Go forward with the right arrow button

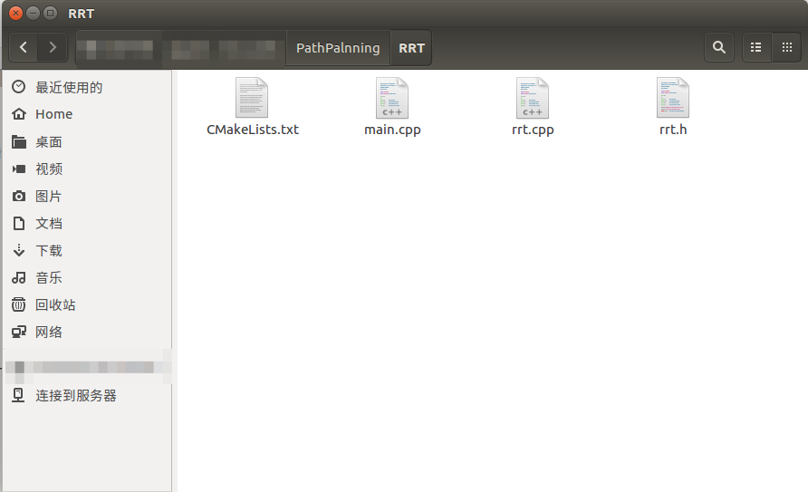point(53,47)
